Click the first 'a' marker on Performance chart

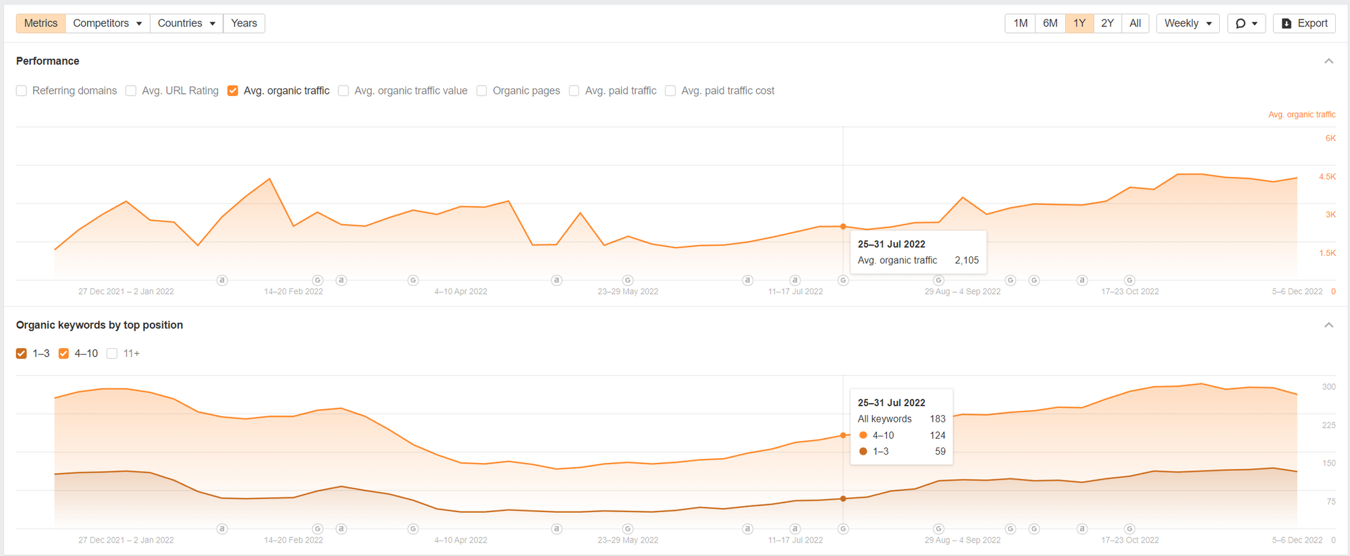click(222, 280)
